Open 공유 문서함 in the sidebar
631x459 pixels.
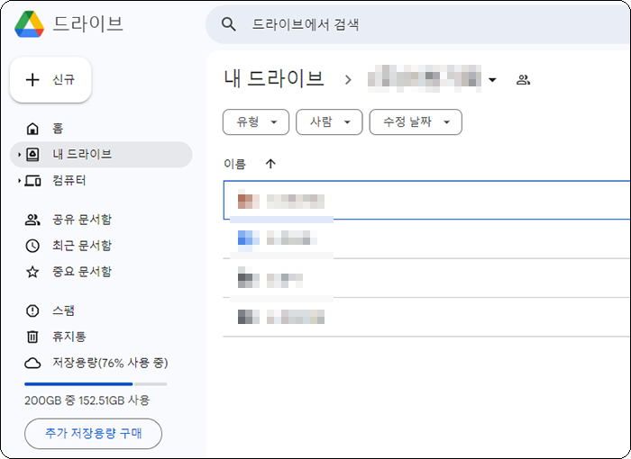101,220
